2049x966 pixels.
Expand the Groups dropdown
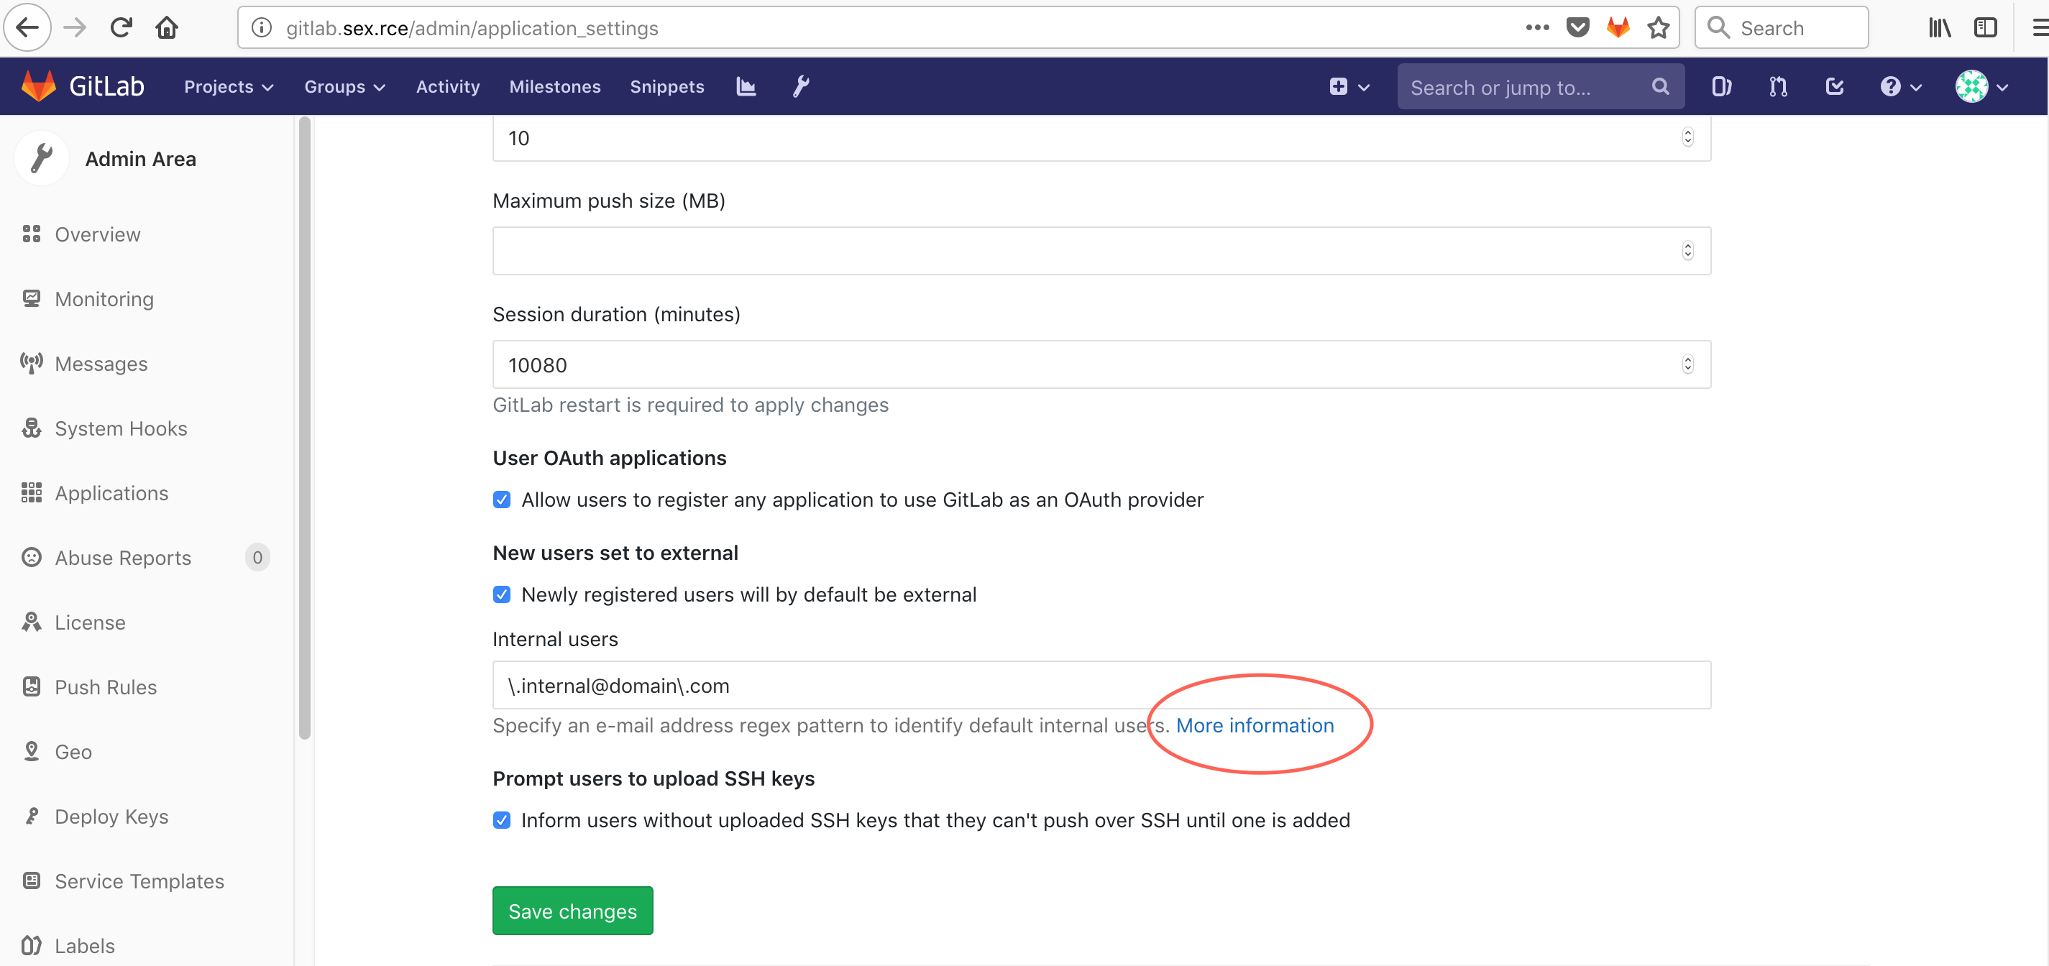coord(344,86)
